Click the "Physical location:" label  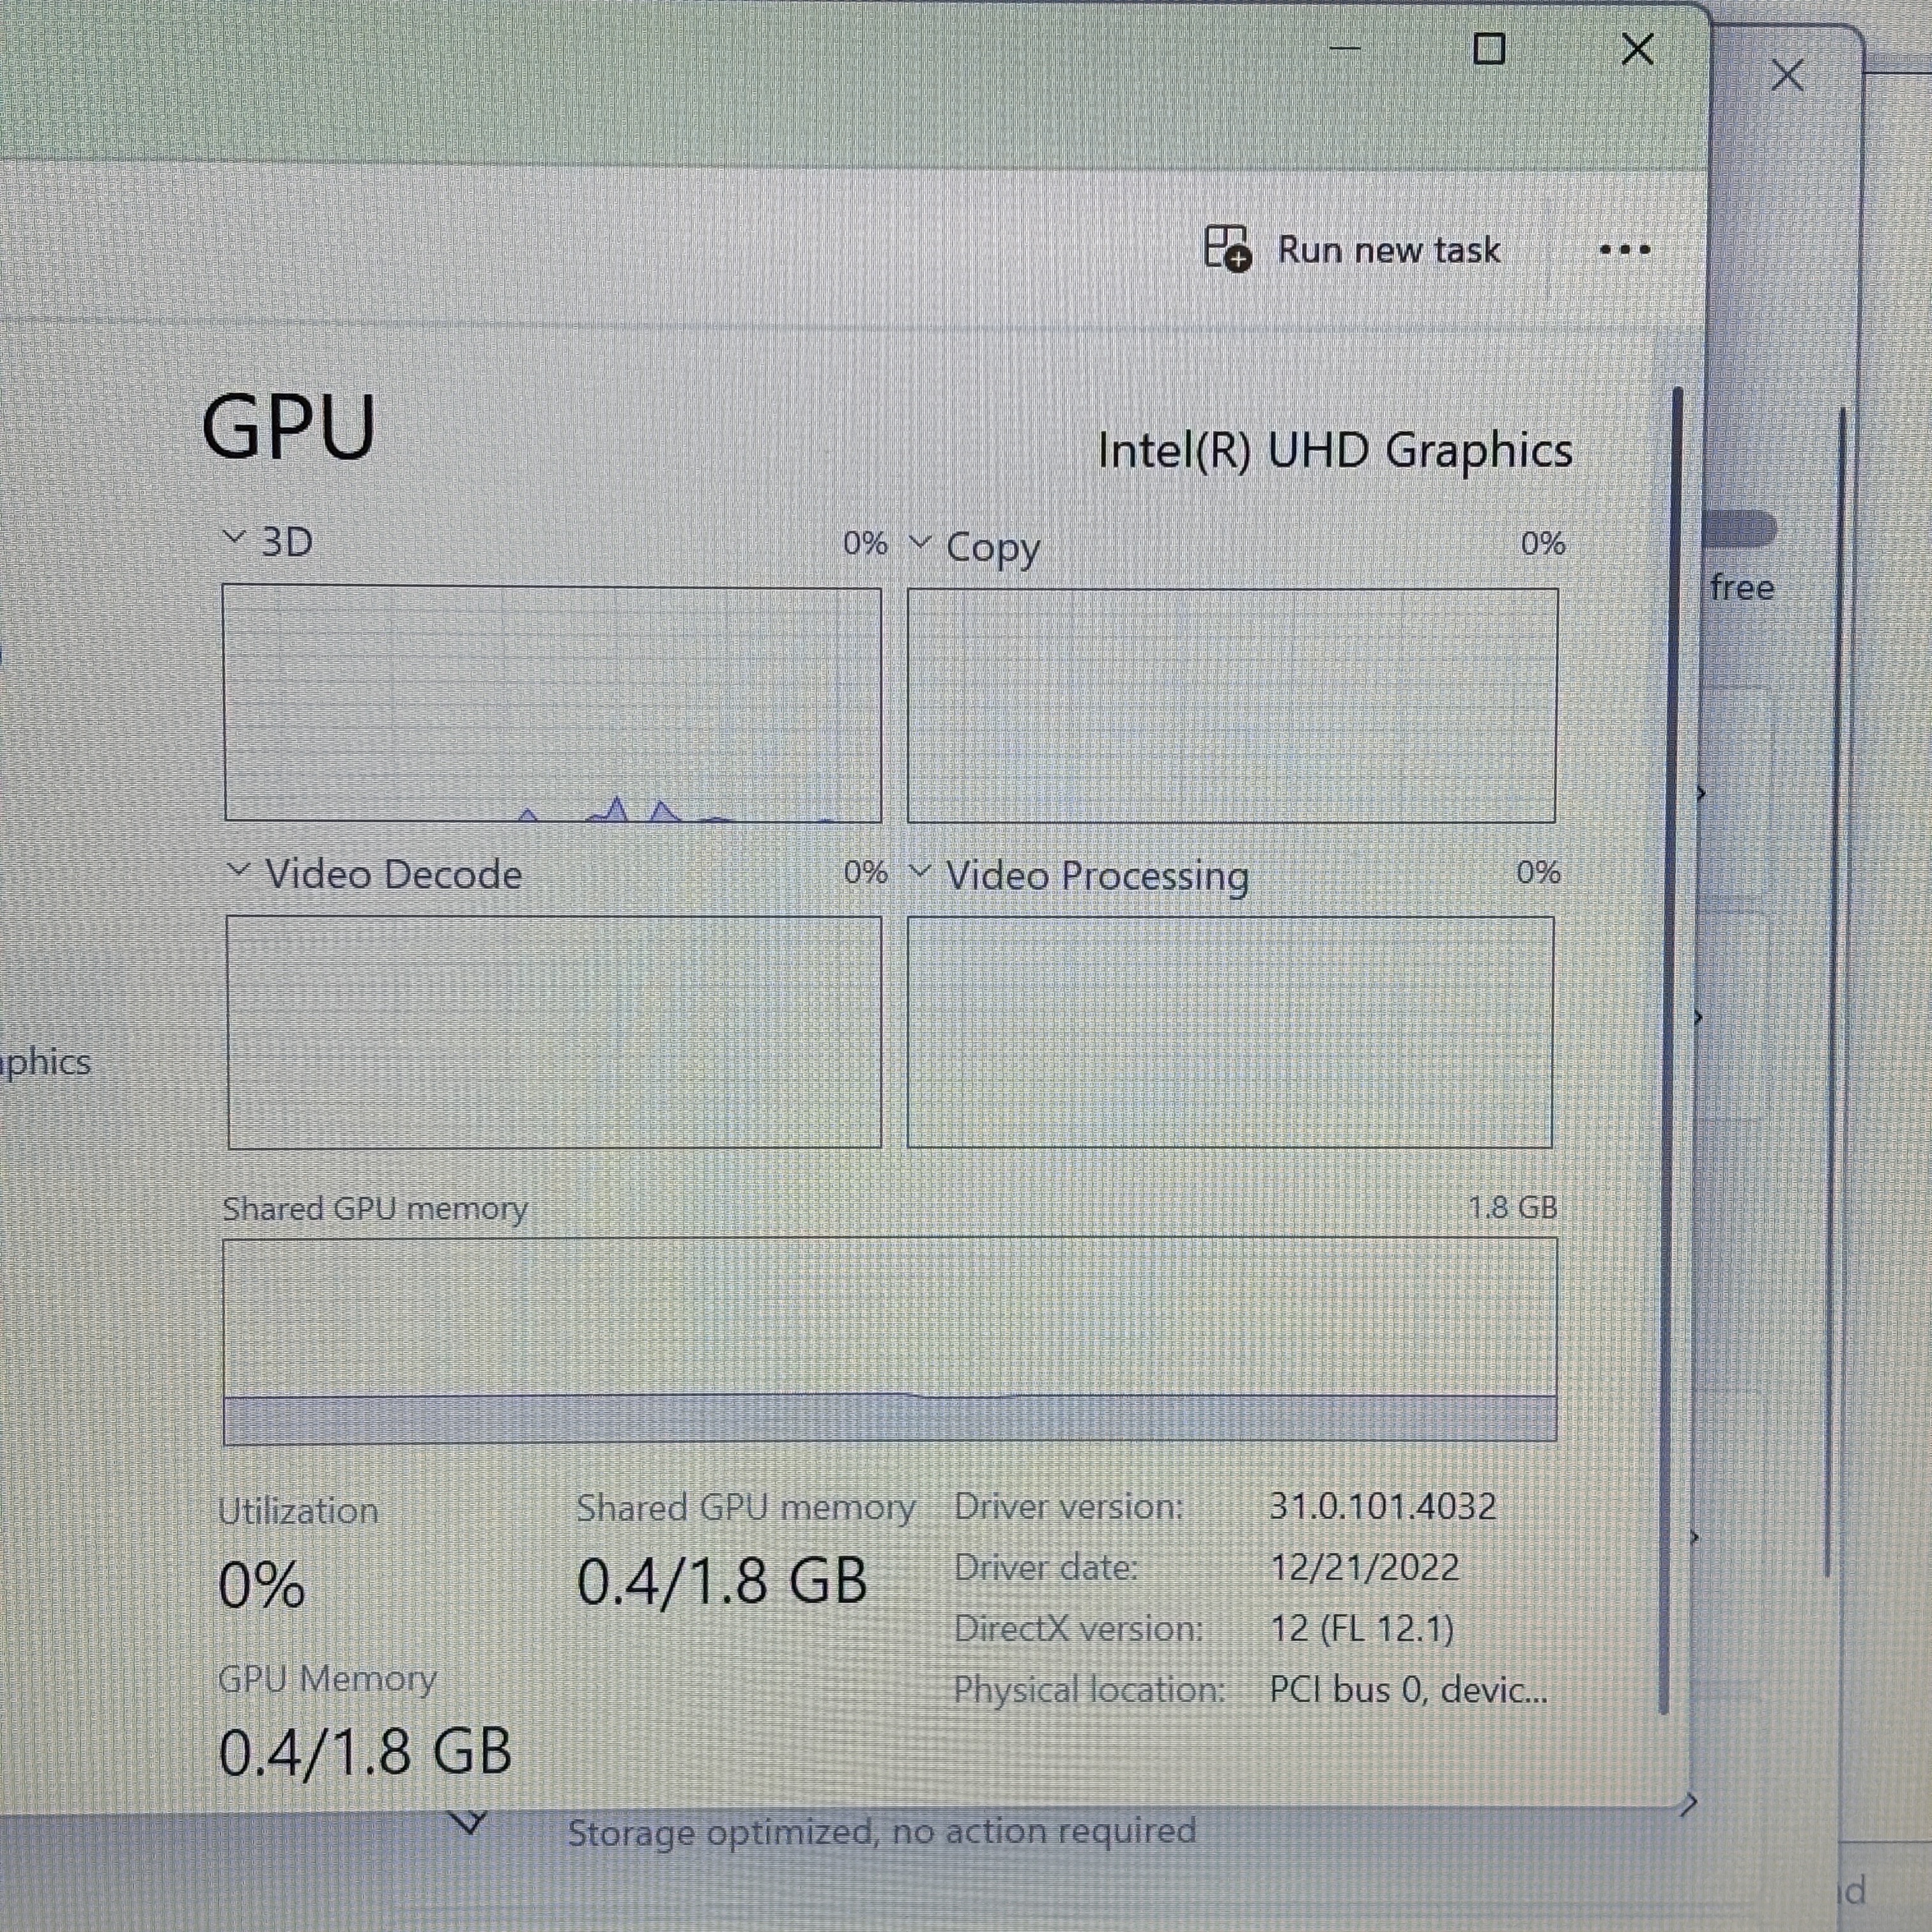(x=1089, y=1690)
